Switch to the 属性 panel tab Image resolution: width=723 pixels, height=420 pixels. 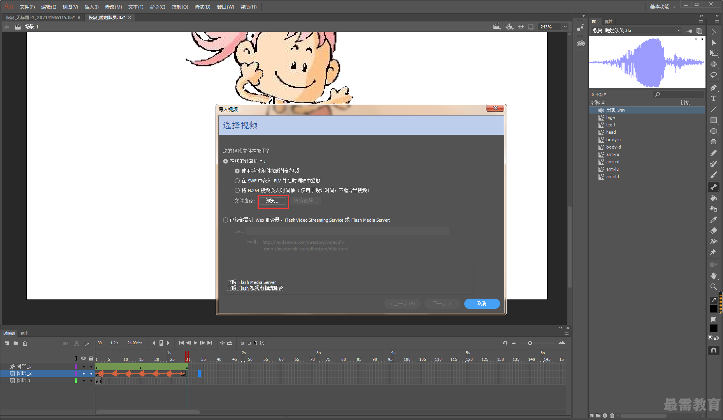coord(609,21)
